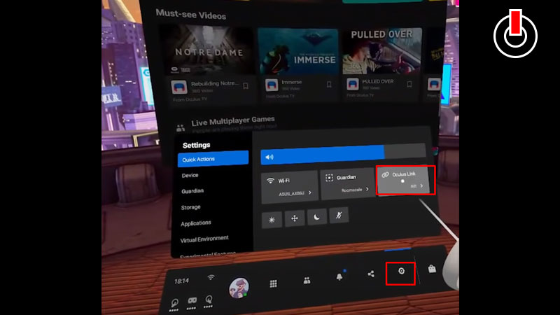Open the profile avatar in bottom bar
560x315 pixels.
[239, 288]
